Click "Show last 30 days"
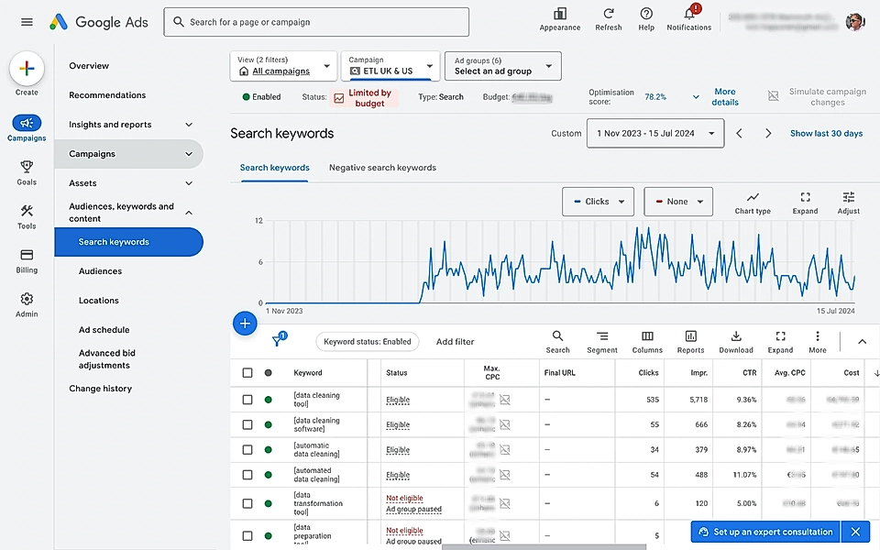 click(x=826, y=133)
